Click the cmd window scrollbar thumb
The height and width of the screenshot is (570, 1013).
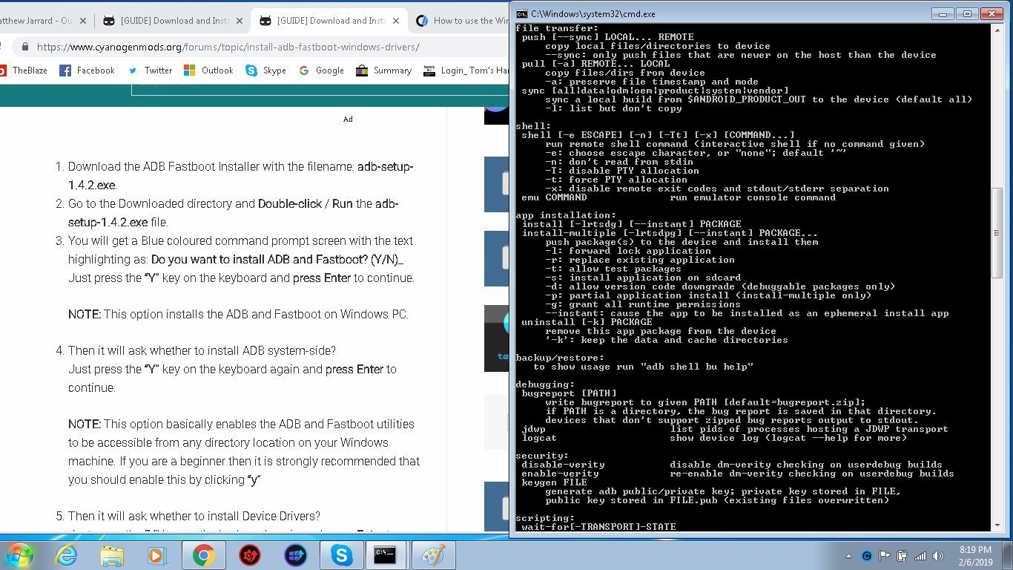pyautogui.click(x=997, y=233)
